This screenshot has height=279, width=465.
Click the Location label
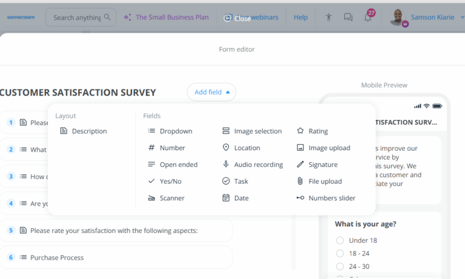pyautogui.click(x=247, y=148)
